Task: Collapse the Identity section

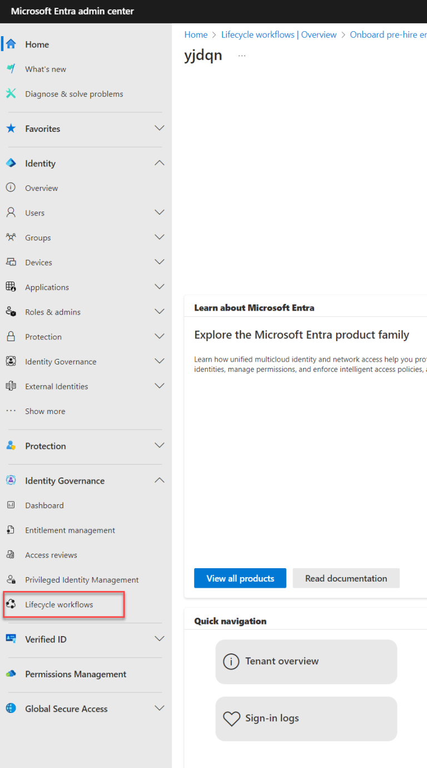Action: tap(160, 163)
